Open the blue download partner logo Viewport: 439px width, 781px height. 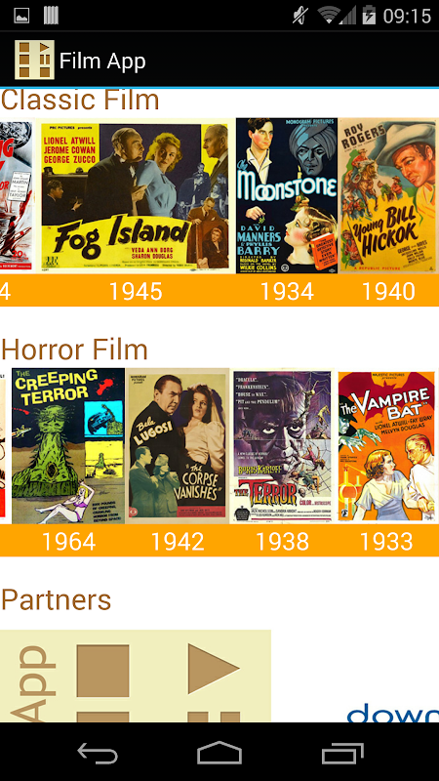[x=393, y=713]
